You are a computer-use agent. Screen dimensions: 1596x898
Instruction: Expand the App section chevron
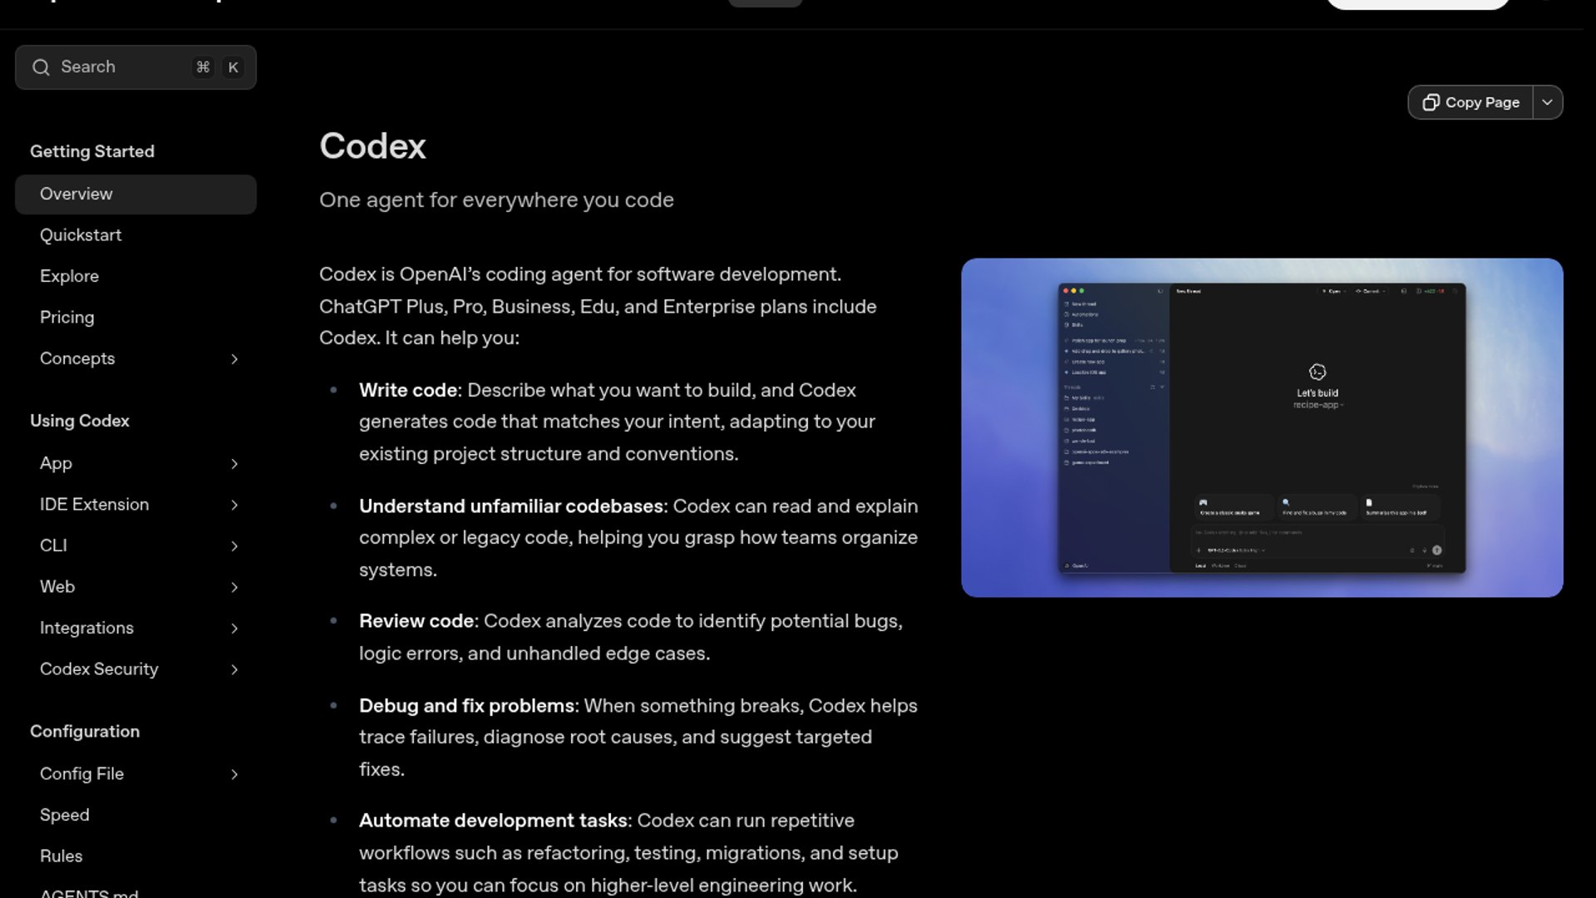click(234, 464)
